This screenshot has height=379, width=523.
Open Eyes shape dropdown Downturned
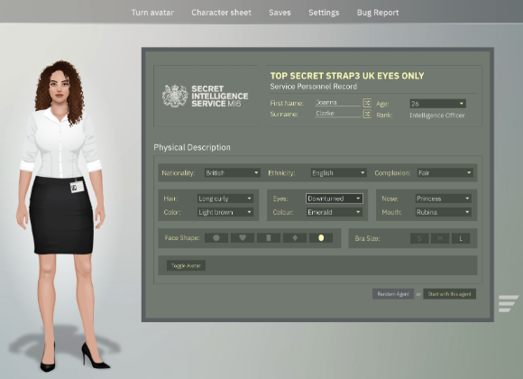335,199
